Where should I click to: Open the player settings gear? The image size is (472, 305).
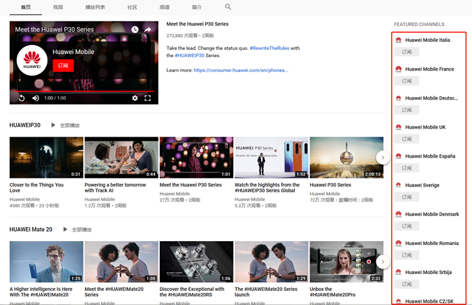(x=135, y=98)
